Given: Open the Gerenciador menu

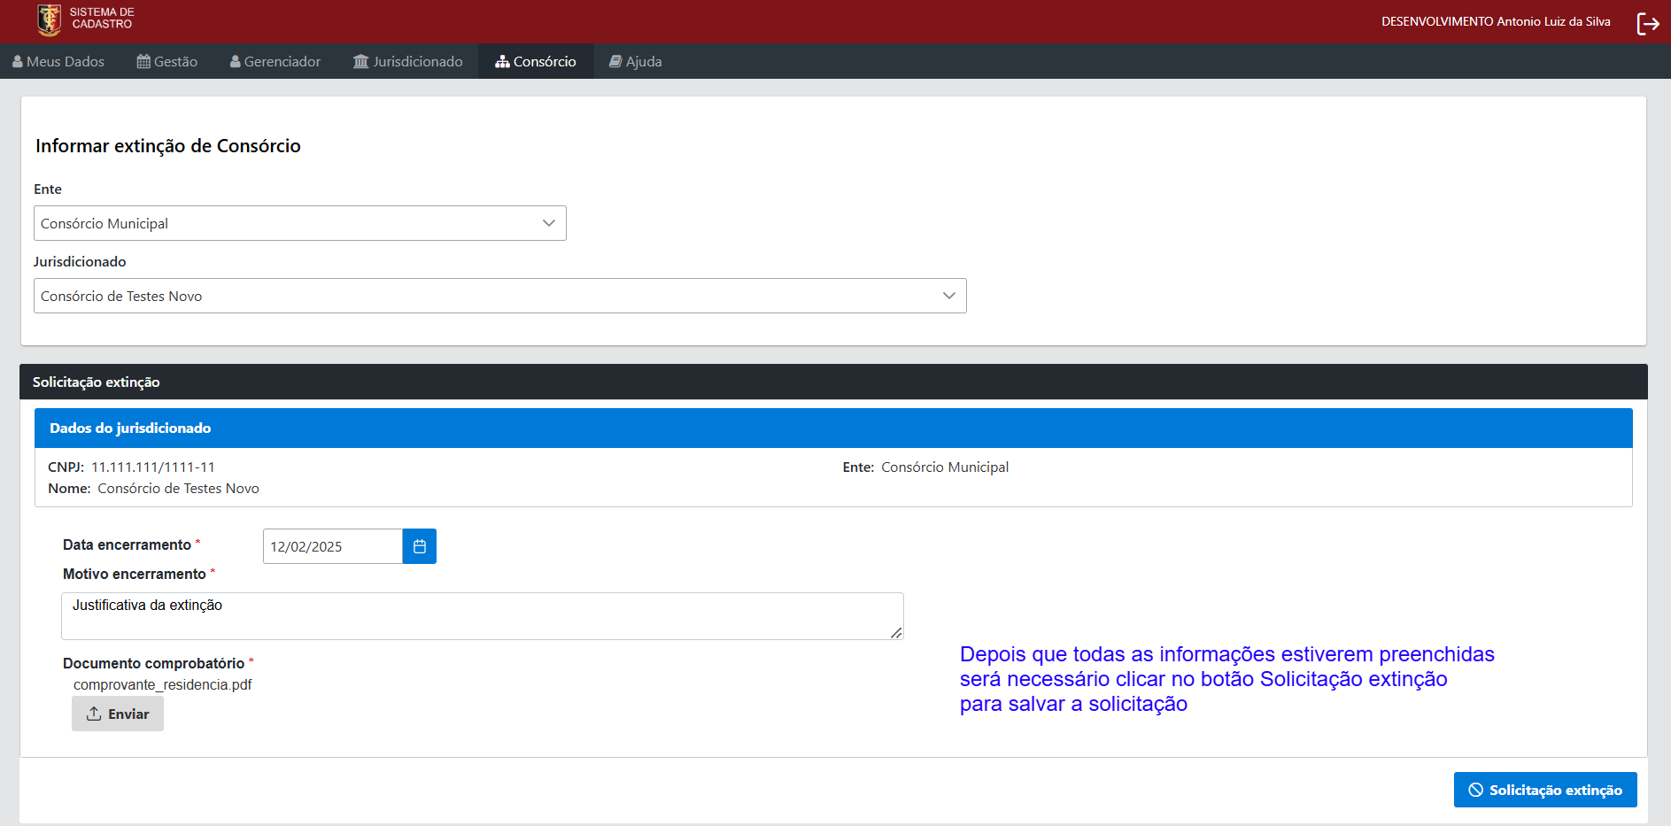Looking at the screenshot, I should coord(275,61).
